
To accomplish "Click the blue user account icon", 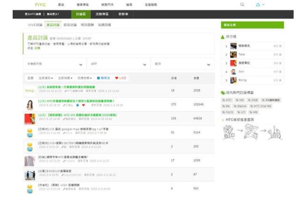I will [258, 5].
